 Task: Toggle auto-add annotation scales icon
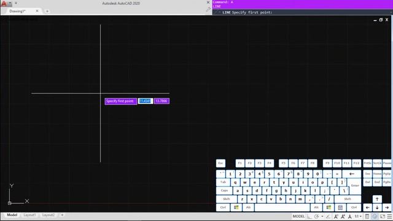click(343, 217)
